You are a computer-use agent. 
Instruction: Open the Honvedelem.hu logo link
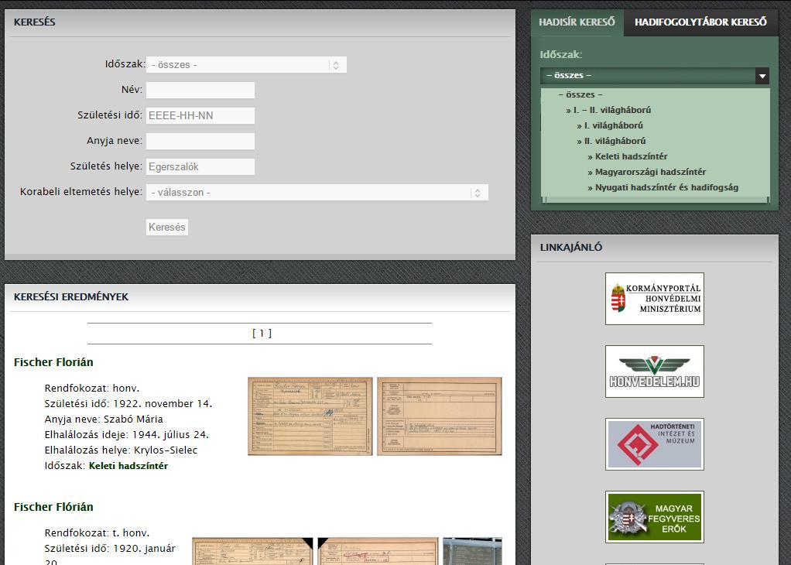tap(655, 372)
